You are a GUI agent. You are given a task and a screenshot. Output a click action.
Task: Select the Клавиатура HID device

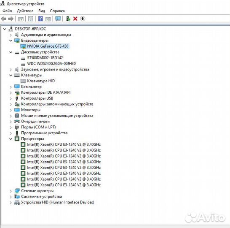coord(41,81)
